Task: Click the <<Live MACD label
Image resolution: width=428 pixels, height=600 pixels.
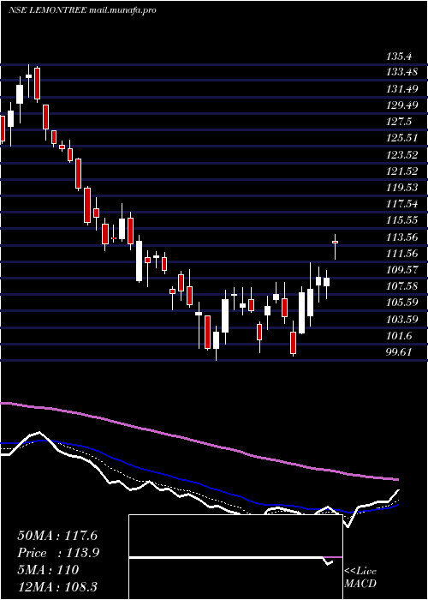Action: point(360,577)
